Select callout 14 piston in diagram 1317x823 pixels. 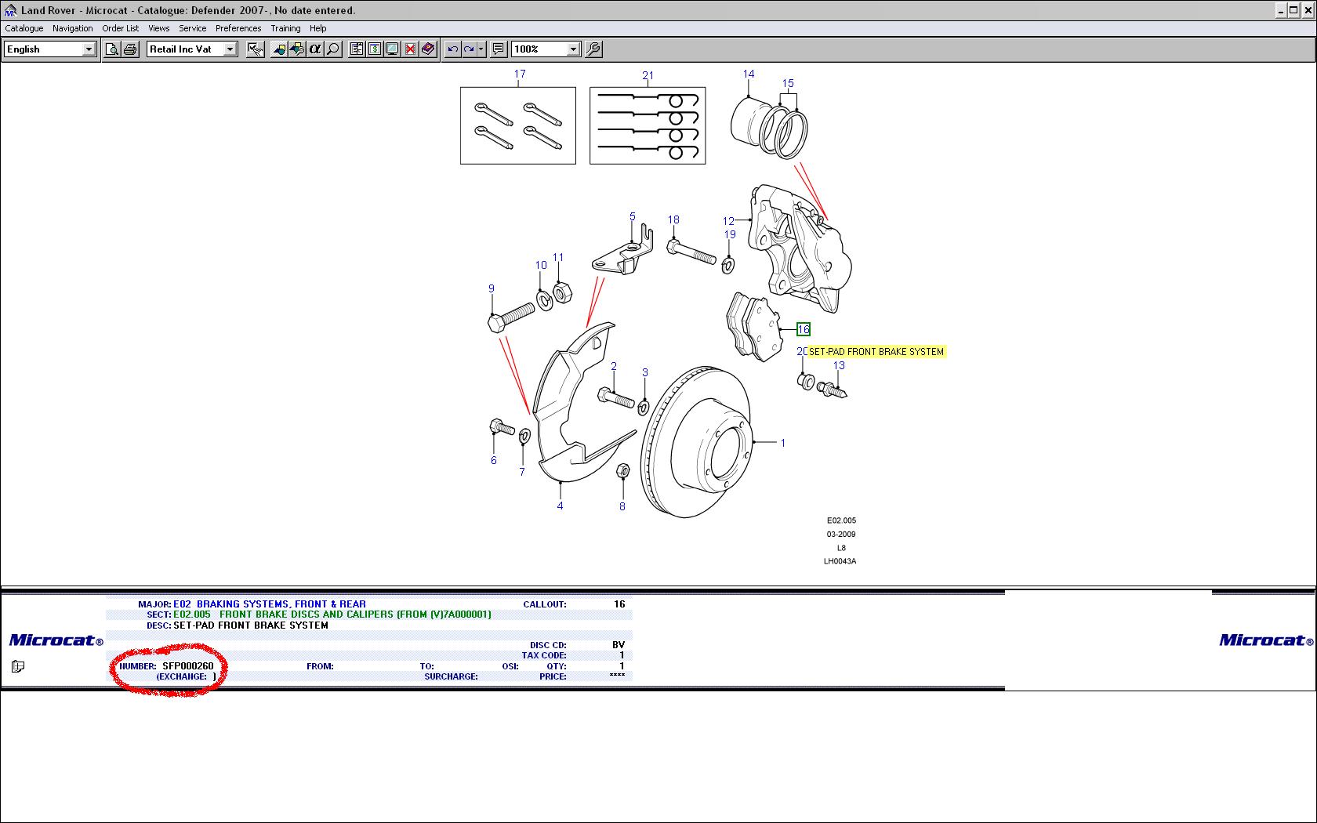click(749, 74)
